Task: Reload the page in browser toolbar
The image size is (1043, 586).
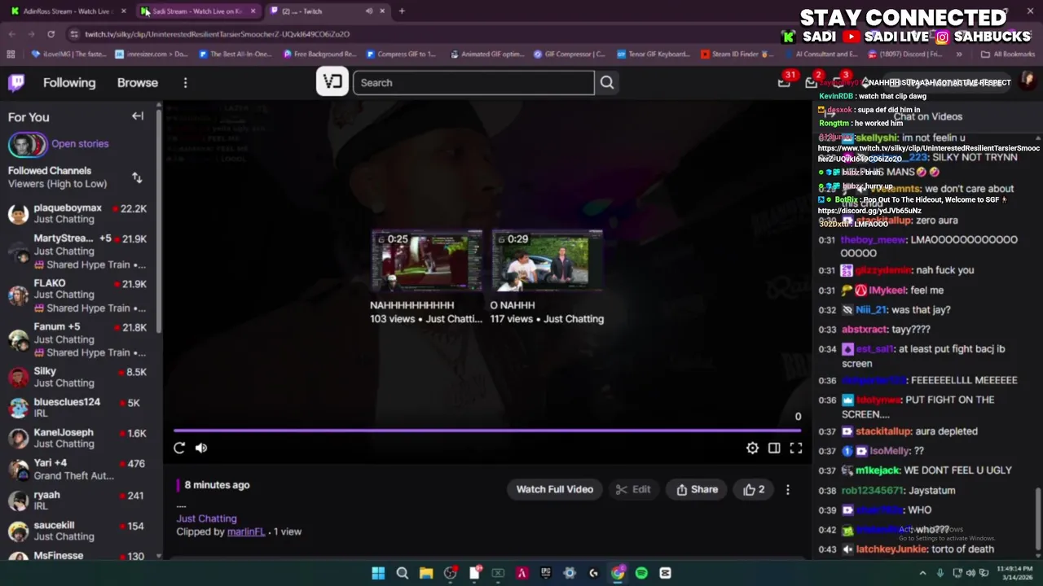Action: 51,34
